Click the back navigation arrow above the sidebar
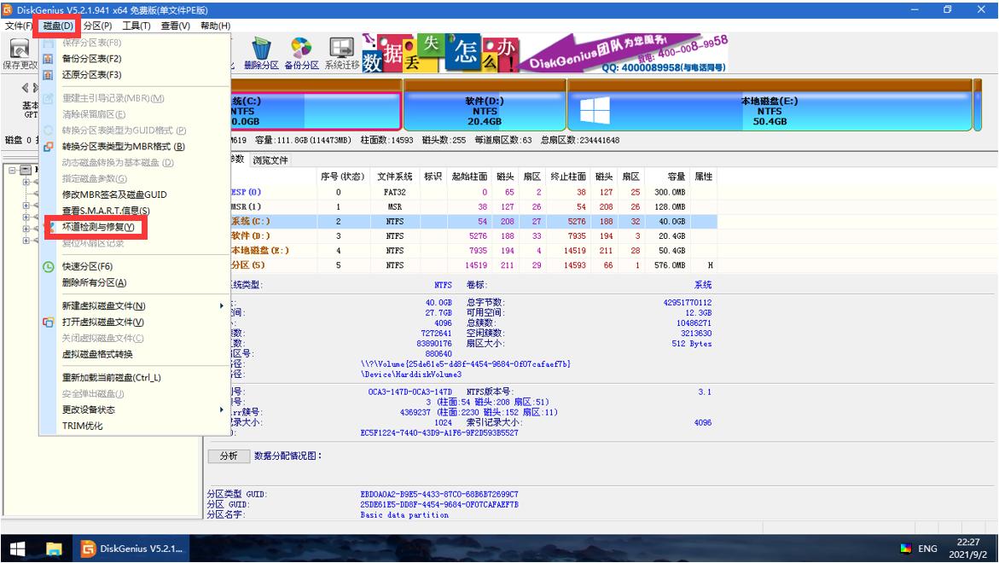 [25, 88]
